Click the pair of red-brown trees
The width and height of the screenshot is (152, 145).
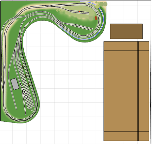pyautogui.click(x=96, y=18)
